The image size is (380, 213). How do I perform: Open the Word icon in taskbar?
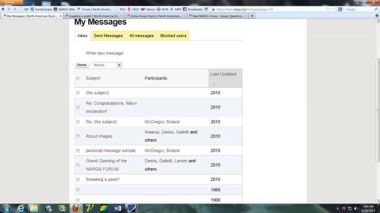tap(117, 208)
